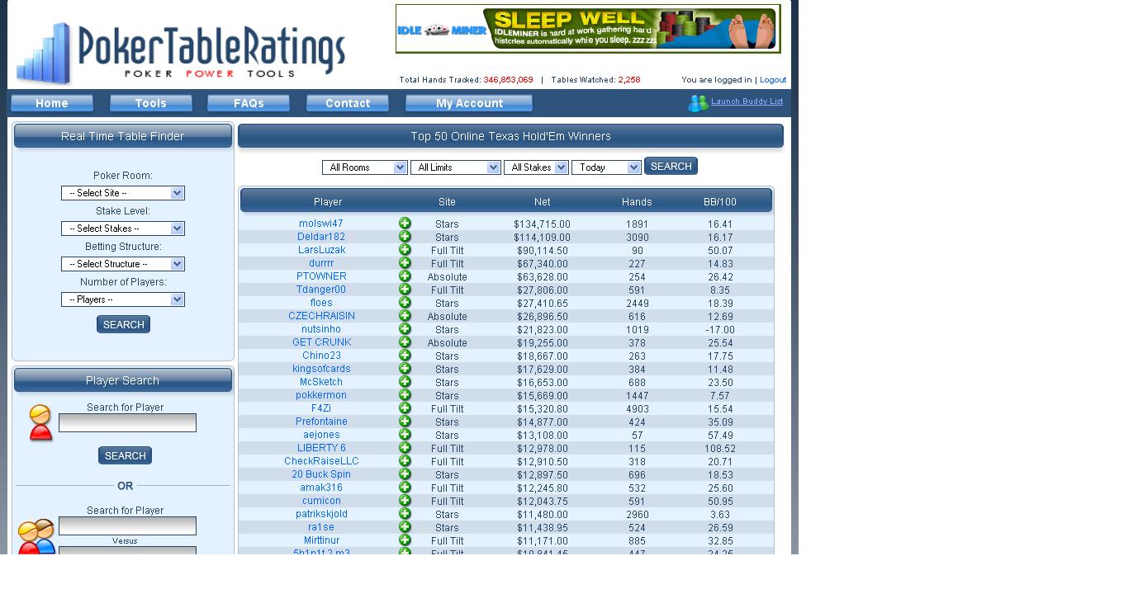Click the plus icon beside LIBERTY 6

(x=405, y=448)
